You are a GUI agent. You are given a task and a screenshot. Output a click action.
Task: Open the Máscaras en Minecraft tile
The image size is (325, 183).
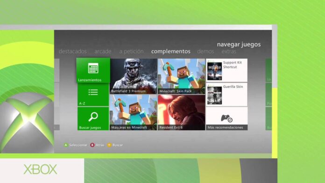133,113
